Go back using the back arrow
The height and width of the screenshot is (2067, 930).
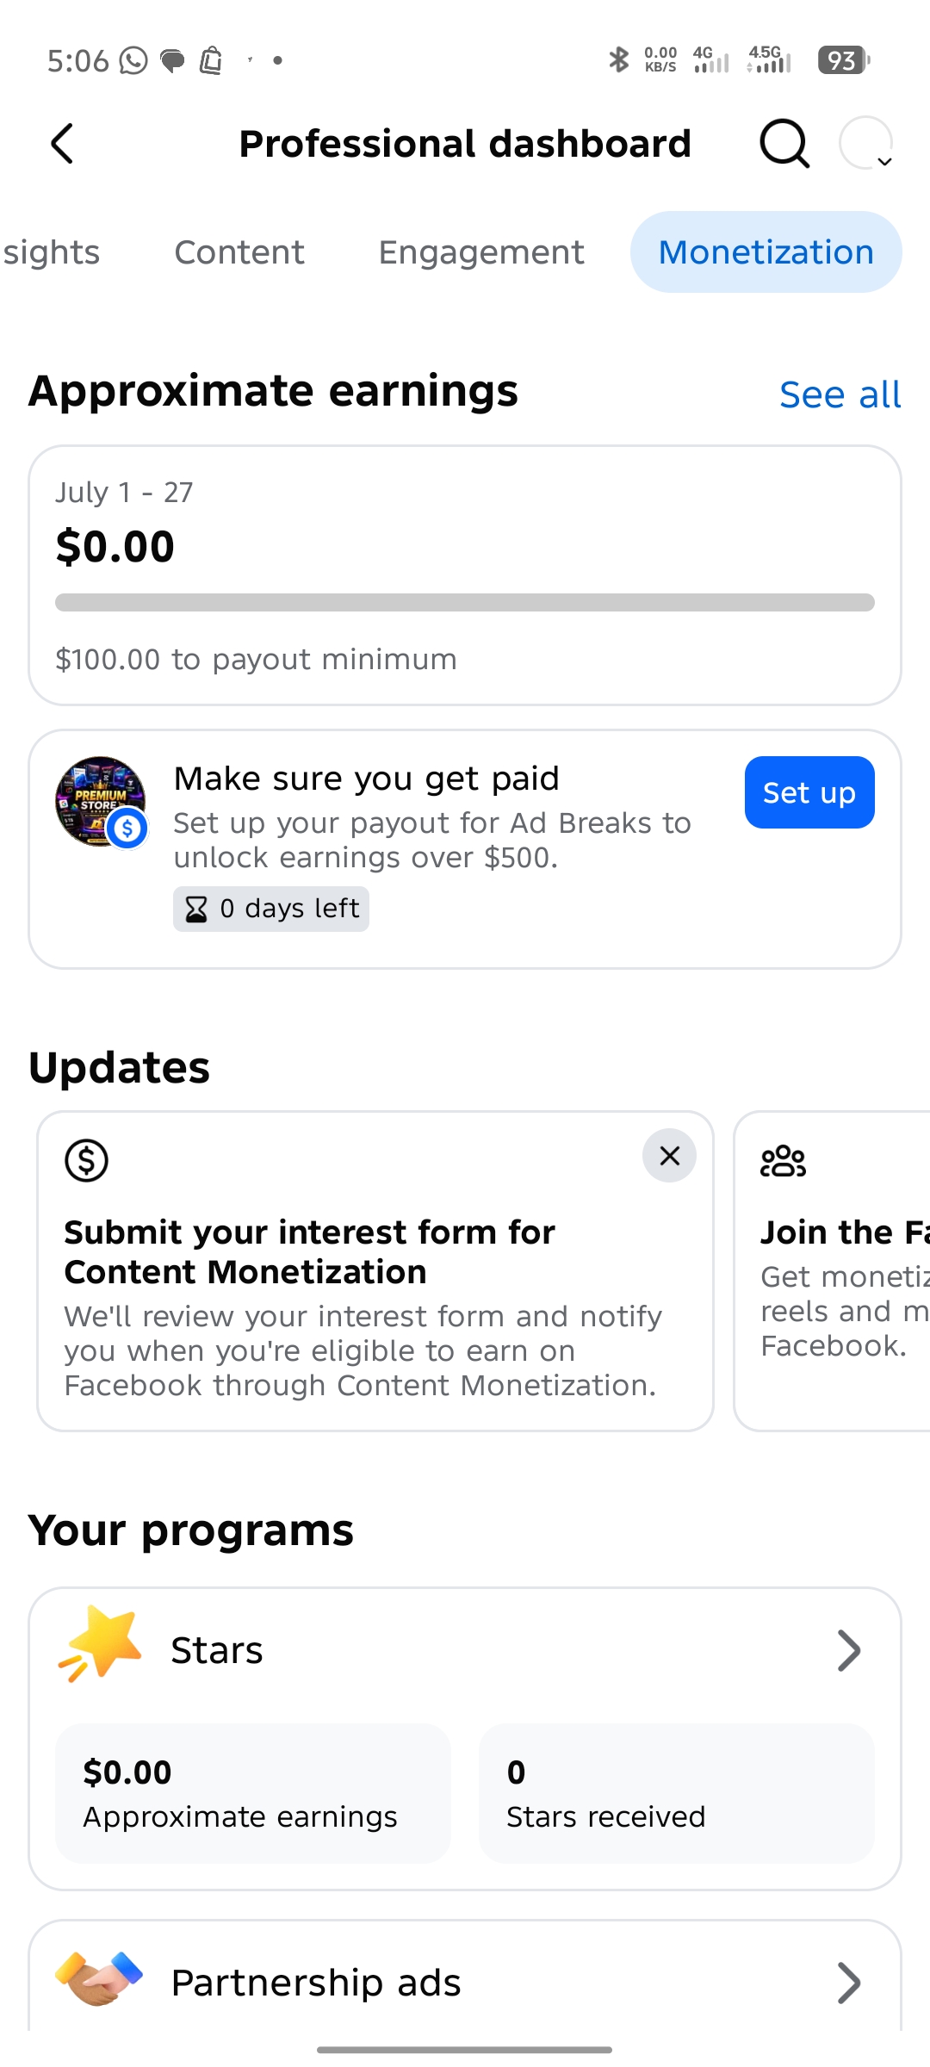pyautogui.click(x=62, y=144)
